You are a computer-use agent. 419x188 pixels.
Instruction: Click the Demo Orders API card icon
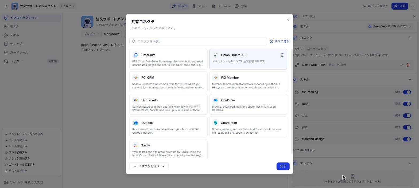[216, 55]
